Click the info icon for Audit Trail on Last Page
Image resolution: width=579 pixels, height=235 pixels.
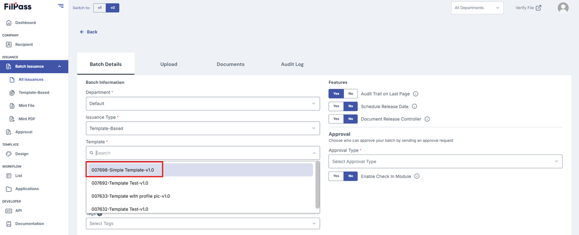pyautogui.click(x=415, y=94)
